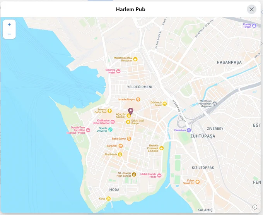Zoom in the map with plus button
The image size is (263, 215).
pos(9,24)
